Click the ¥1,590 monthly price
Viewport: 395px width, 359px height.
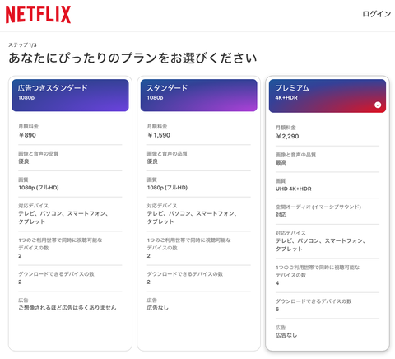pyautogui.click(x=159, y=135)
